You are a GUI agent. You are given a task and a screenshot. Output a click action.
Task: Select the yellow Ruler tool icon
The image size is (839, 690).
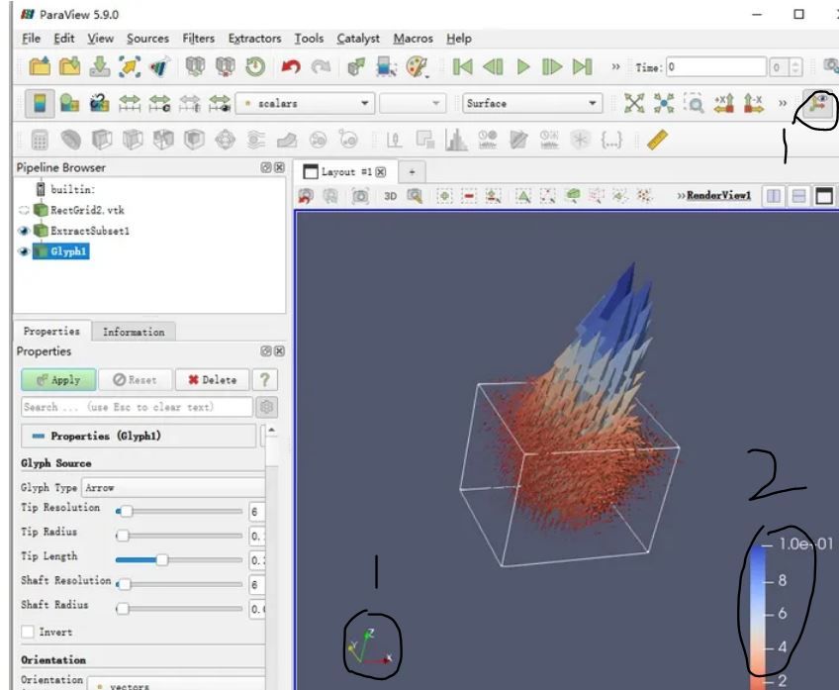coord(658,140)
